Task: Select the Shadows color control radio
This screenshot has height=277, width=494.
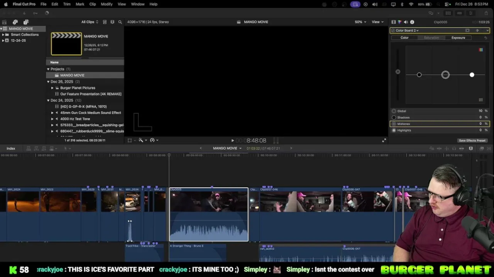Action: click(394, 117)
